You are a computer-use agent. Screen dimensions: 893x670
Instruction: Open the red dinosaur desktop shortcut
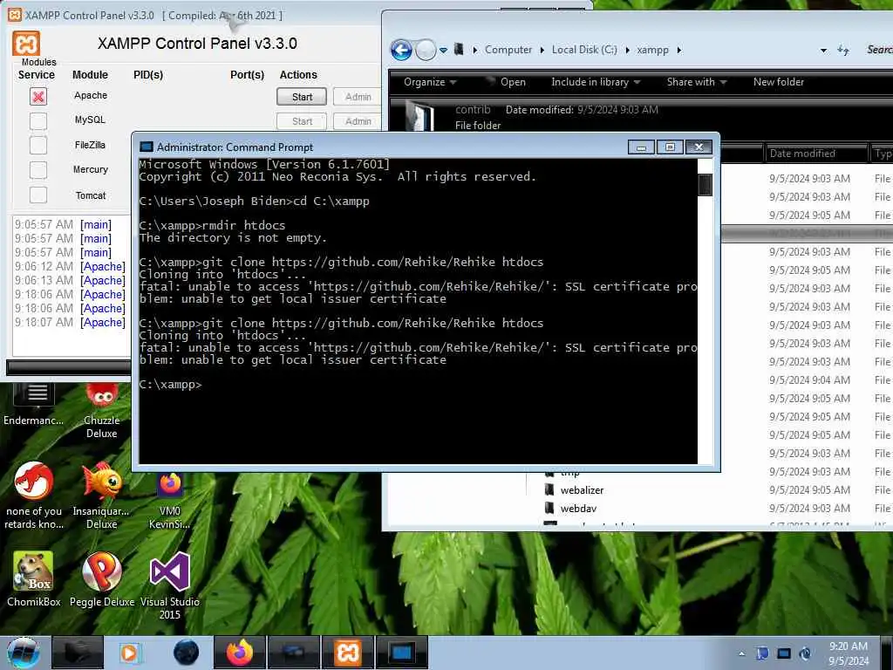[x=34, y=496]
